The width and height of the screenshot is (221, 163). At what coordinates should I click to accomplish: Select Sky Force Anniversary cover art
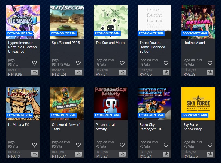198,104
